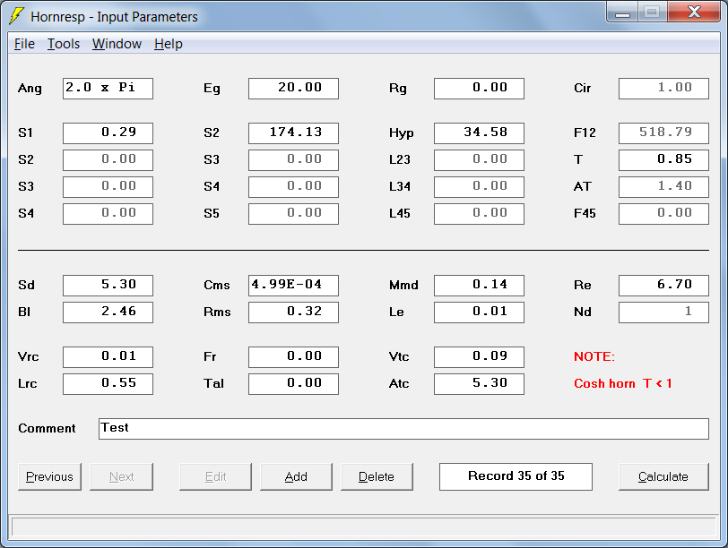Click the red 'Cosh horn T < 1' note

coord(622,384)
